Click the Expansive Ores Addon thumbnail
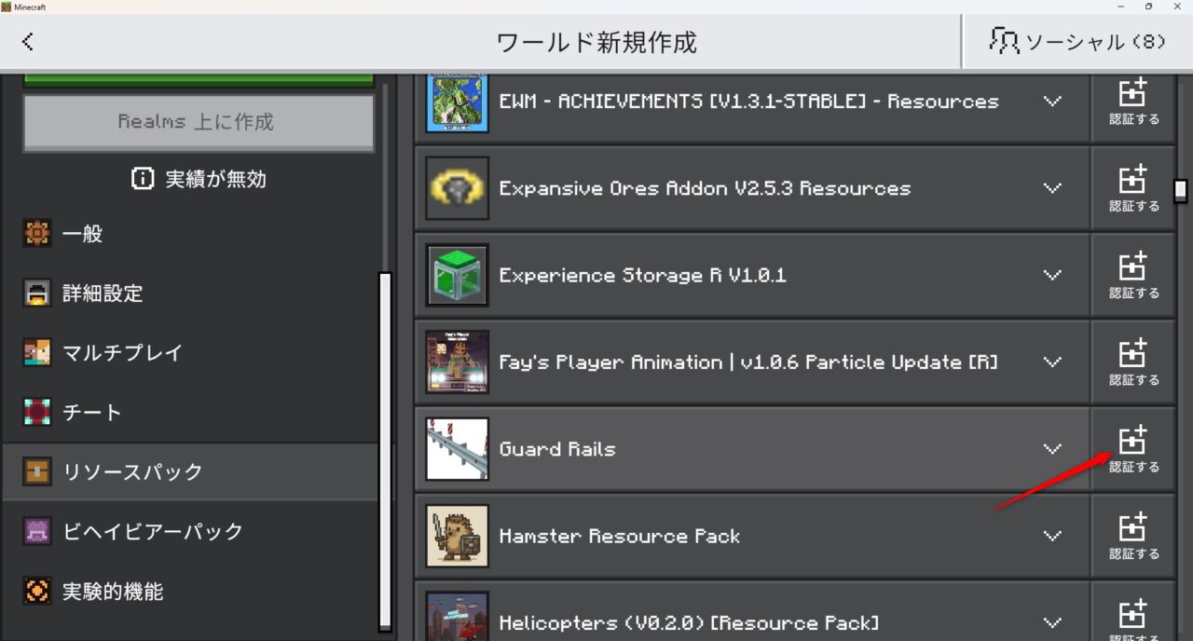Viewport: 1193px width, 641px height. pyautogui.click(x=457, y=188)
